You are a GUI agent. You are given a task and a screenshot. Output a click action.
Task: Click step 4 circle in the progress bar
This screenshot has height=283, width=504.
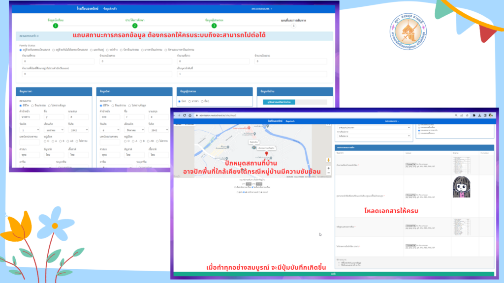(x=293, y=26)
